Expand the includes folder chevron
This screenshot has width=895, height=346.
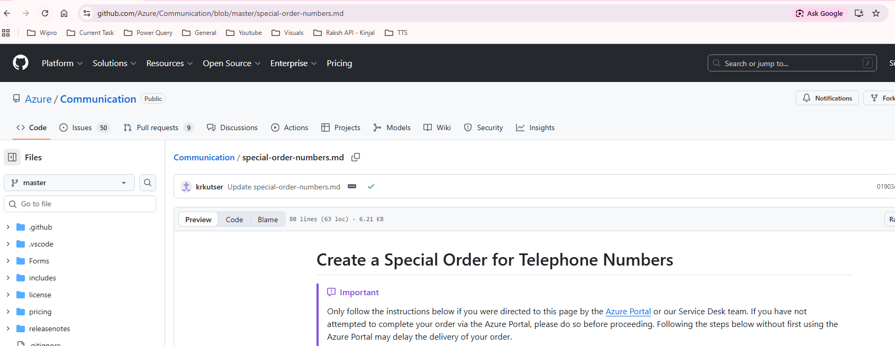(x=8, y=278)
